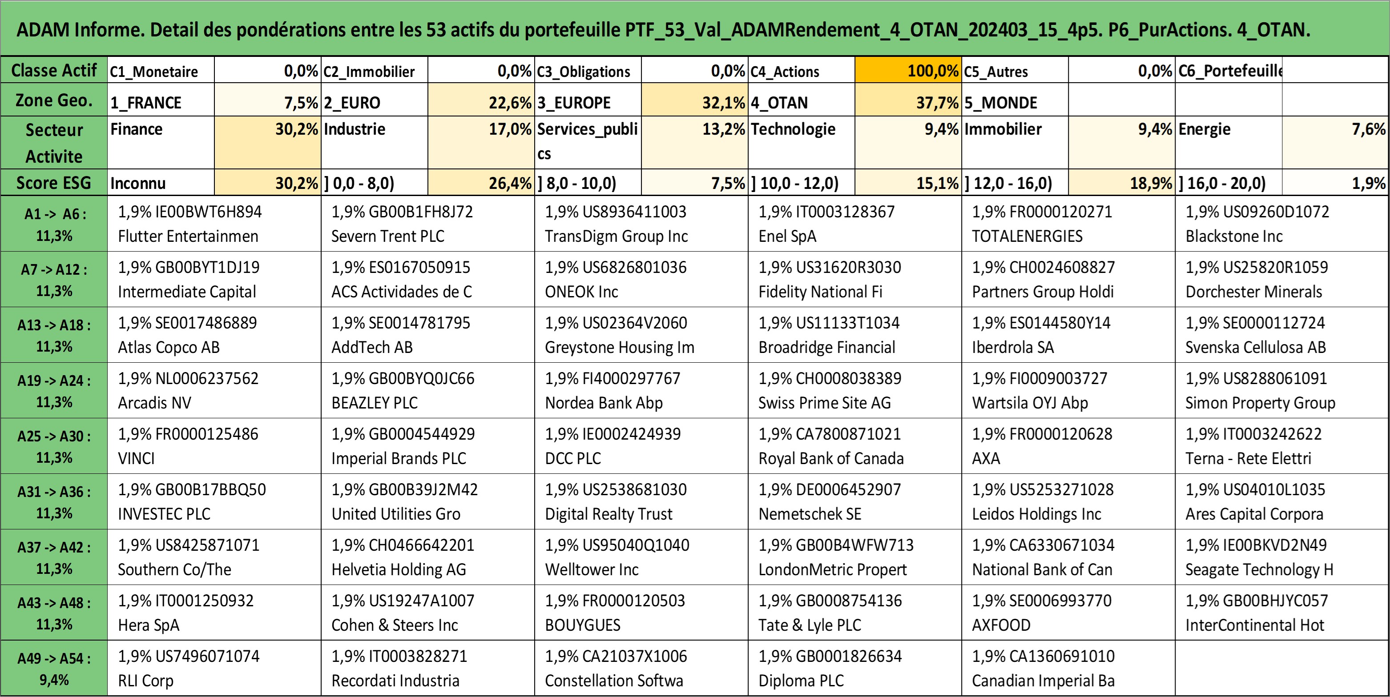Select the Inconnu ESG score cell

pyautogui.click(x=161, y=183)
